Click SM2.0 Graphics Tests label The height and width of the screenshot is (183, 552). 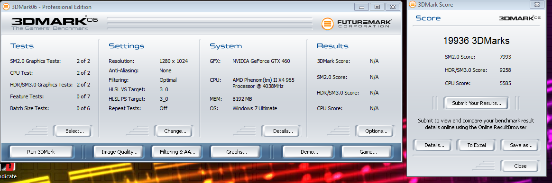(x=36, y=61)
